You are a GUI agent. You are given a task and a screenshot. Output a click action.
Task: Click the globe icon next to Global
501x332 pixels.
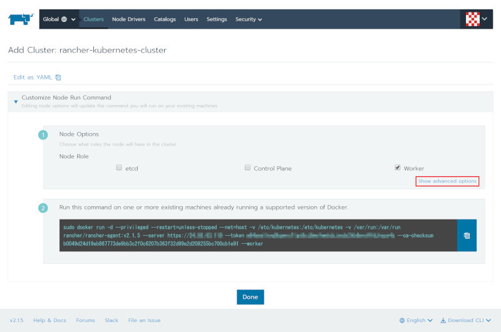65,19
